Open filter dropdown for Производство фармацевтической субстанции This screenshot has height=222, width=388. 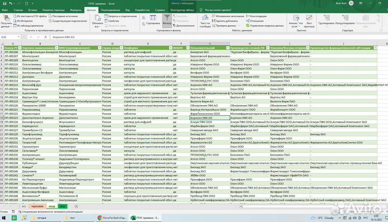(x=375, y=48)
